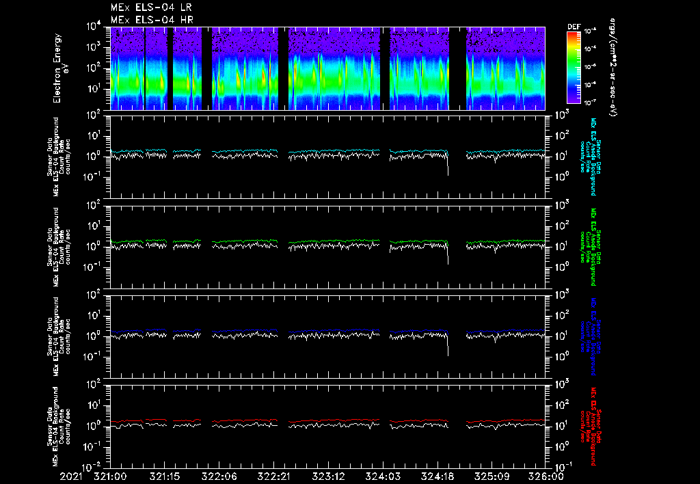Image resolution: width=700 pixels, height=484 pixels.
Task: Click the 'MEx ELS-04 LR' title text
Action: (152, 8)
